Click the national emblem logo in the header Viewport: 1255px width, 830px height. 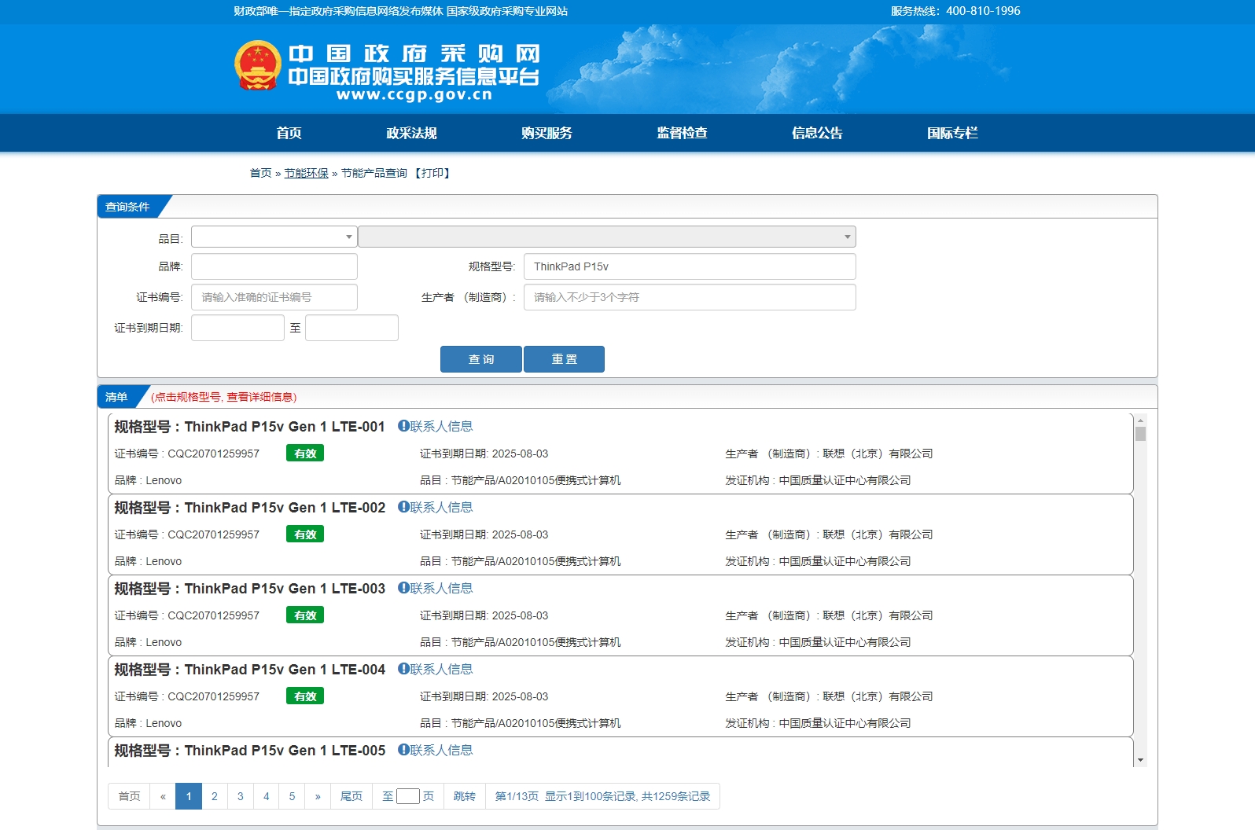coord(258,65)
